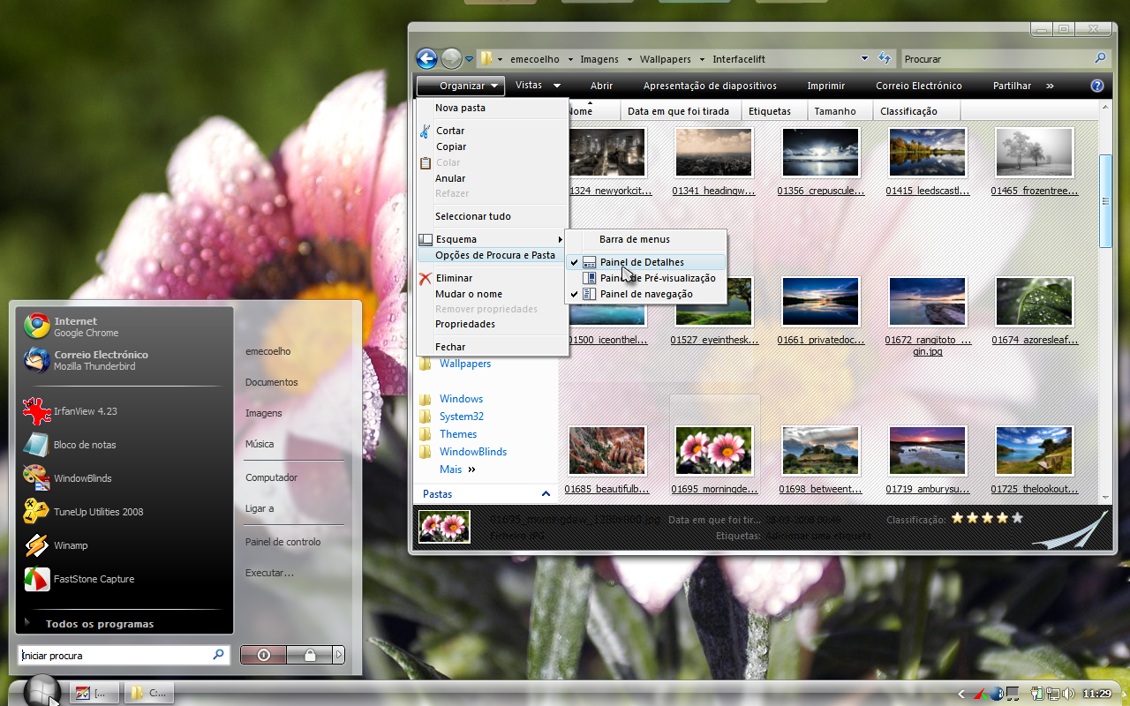1130x706 pixels.
Task: Open the Themes folder in the navigation pane
Action: click(458, 434)
